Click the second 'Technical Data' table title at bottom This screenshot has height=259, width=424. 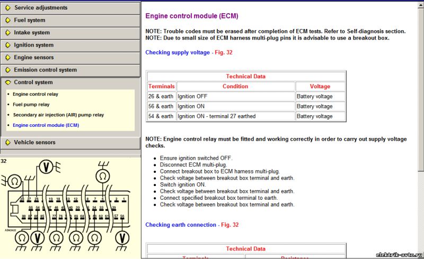pyautogui.click(x=246, y=249)
